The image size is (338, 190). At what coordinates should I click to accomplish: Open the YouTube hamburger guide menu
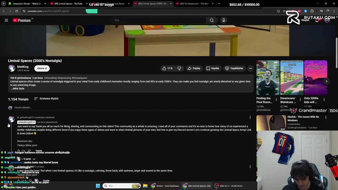tap(6, 20)
